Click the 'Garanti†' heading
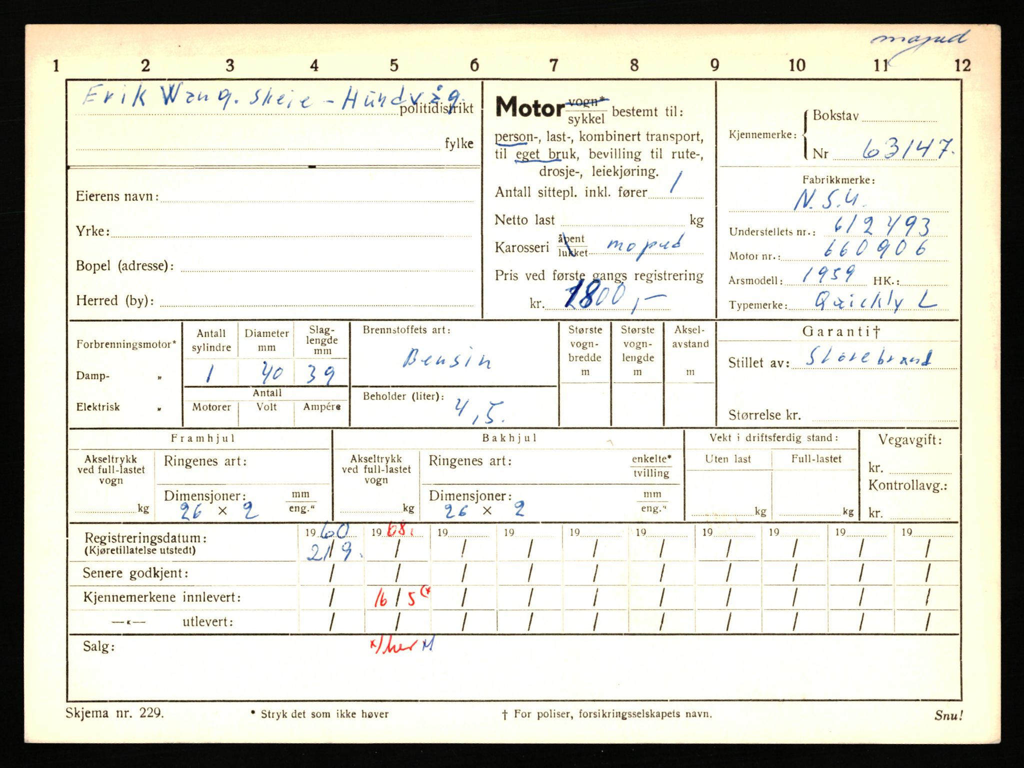 point(840,331)
